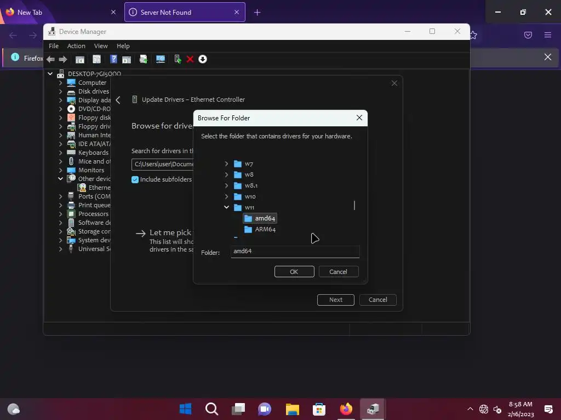This screenshot has height=420, width=561.
Task: Switch to the New Tab Firefox tab
Action: pyautogui.click(x=61, y=12)
